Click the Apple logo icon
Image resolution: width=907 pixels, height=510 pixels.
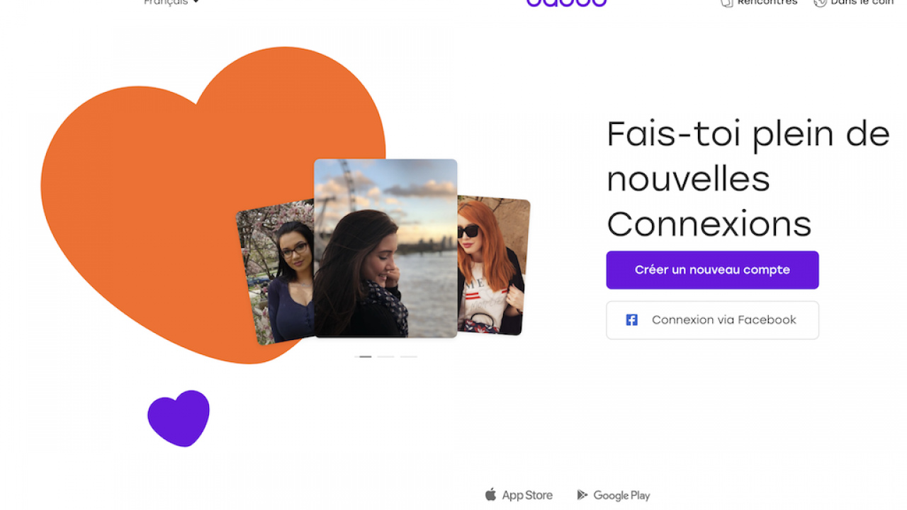(x=490, y=494)
